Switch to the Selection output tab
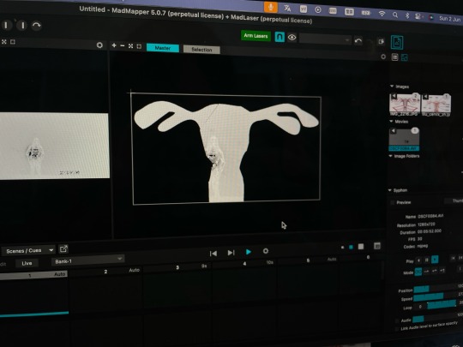 pos(201,50)
